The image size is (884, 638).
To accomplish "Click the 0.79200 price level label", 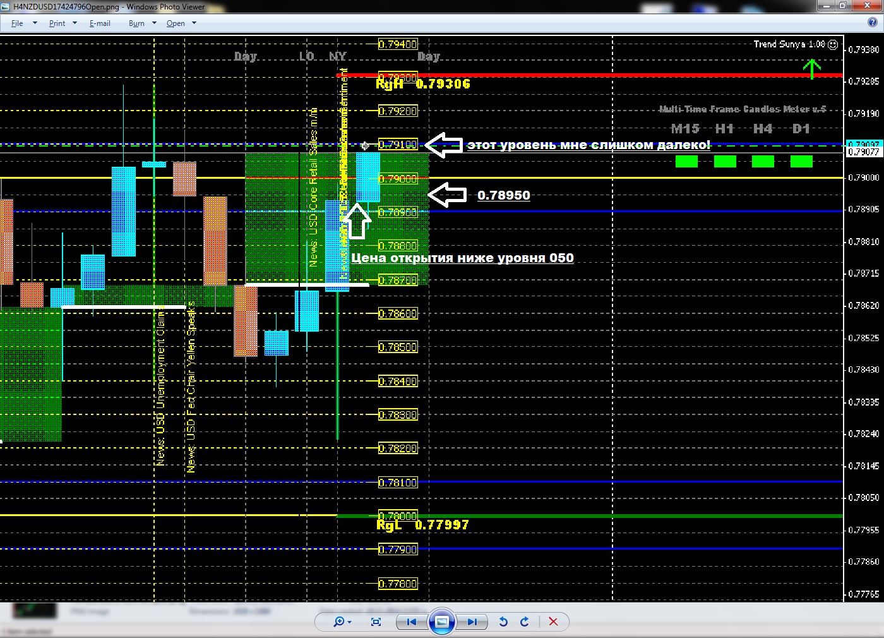I will 398,111.
